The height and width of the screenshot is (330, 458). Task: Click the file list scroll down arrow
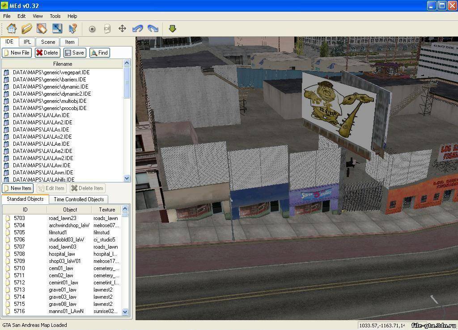[127, 178]
